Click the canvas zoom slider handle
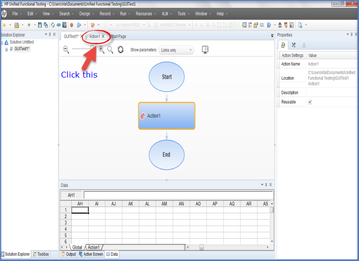The height and width of the screenshot is (261, 359). pos(92,48)
